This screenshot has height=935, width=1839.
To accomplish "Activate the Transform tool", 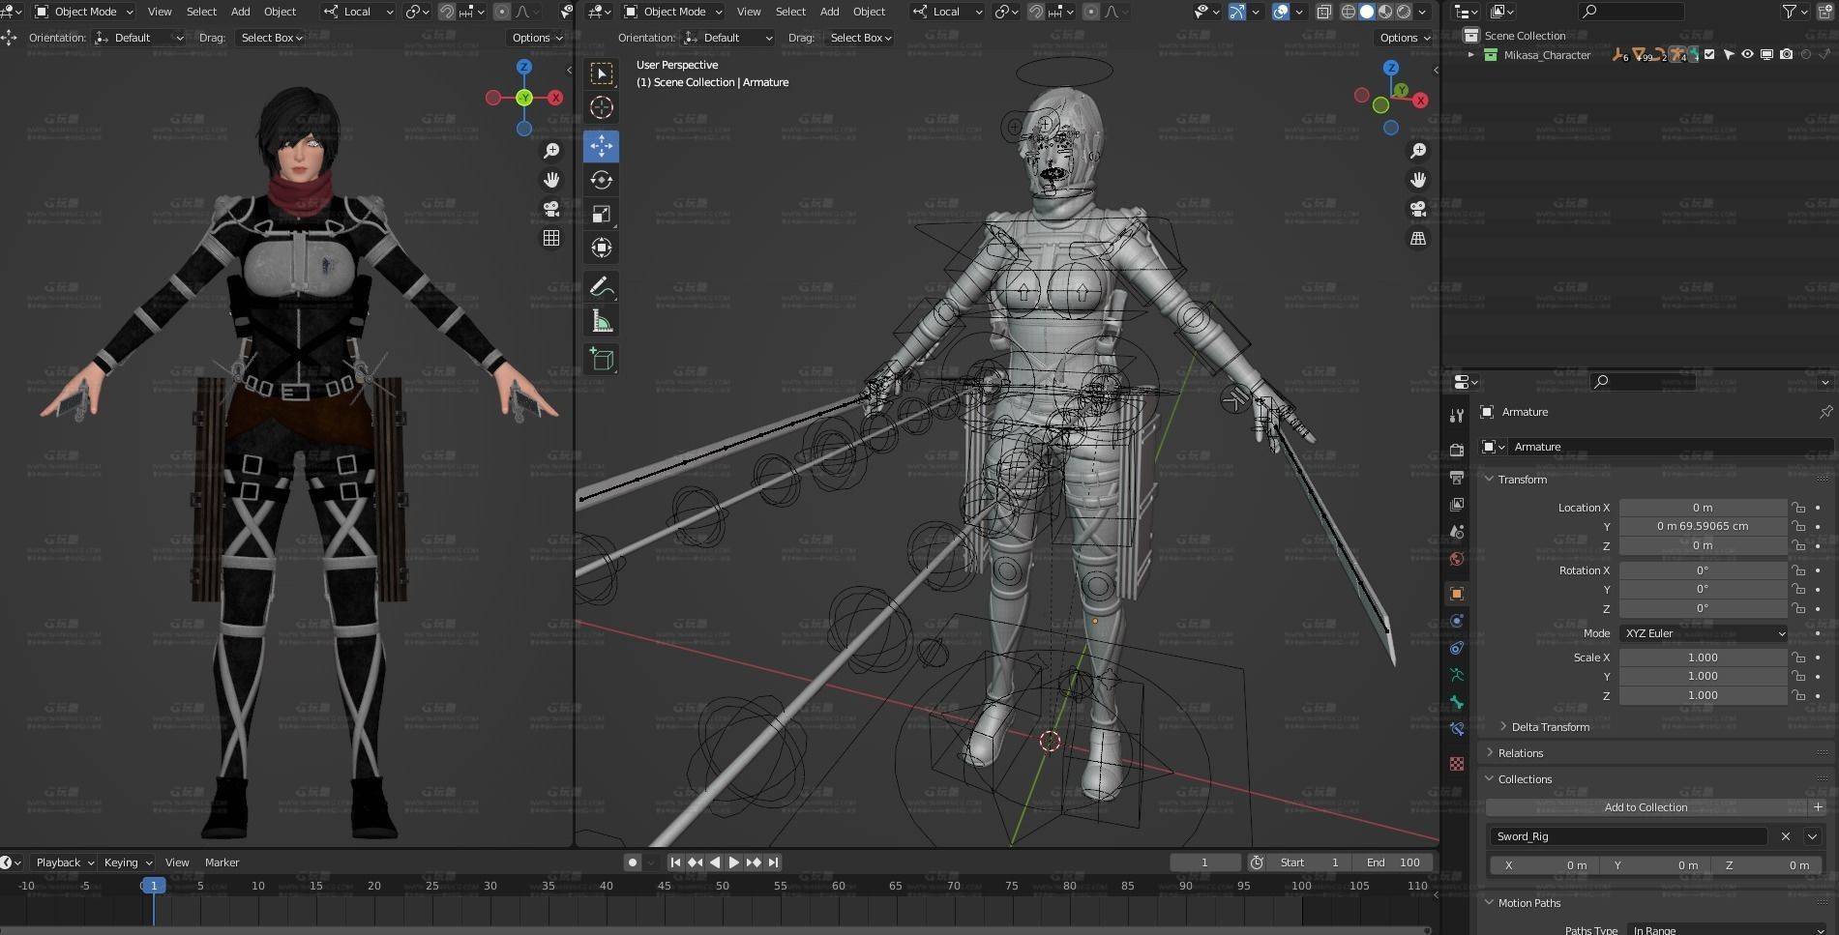I will pos(602,248).
